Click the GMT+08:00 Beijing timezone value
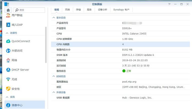 point(153,87)
